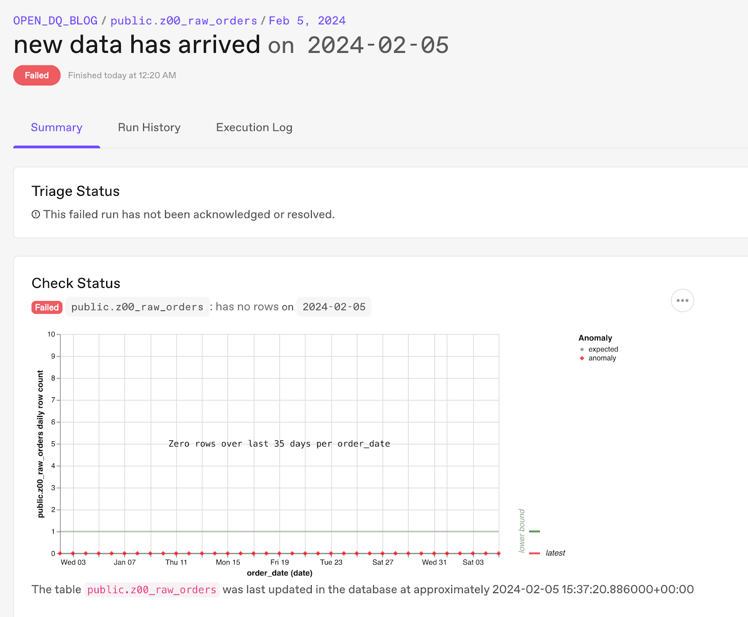
Task: Click the Failed badge under Check Status
Action: point(47,307)
